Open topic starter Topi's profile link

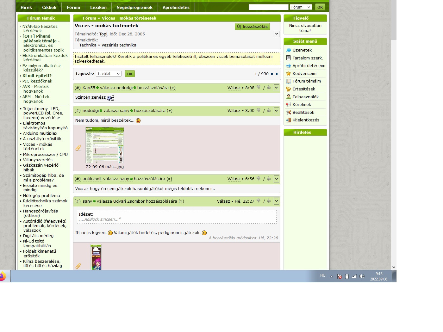[103, 34]
